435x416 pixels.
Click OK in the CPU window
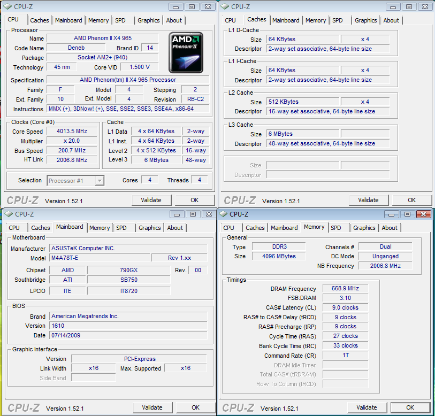point(194,200)
